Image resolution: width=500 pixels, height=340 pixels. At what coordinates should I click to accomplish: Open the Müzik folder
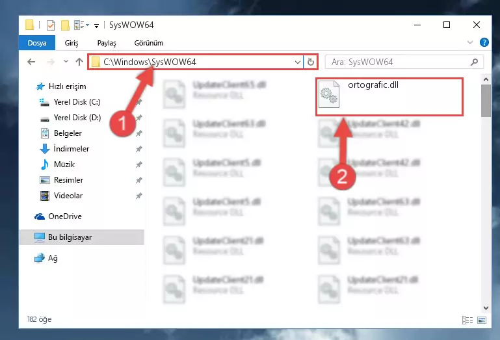tap(57, 164)
